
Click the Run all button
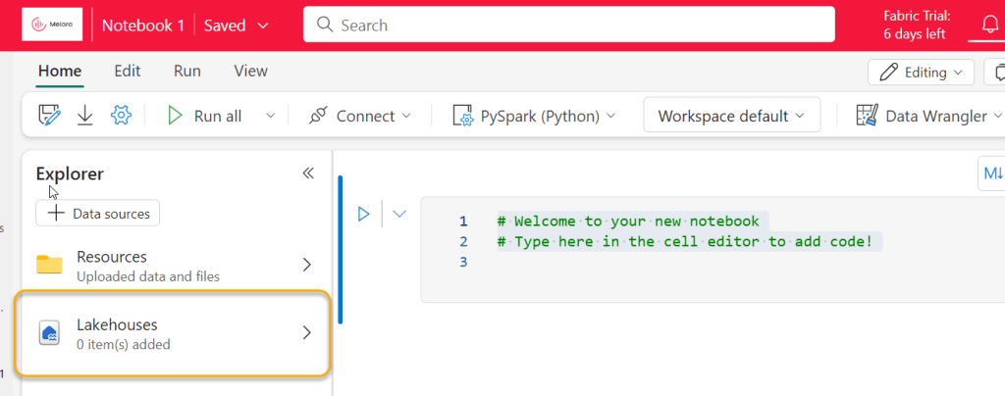click(x=205, y=116)
